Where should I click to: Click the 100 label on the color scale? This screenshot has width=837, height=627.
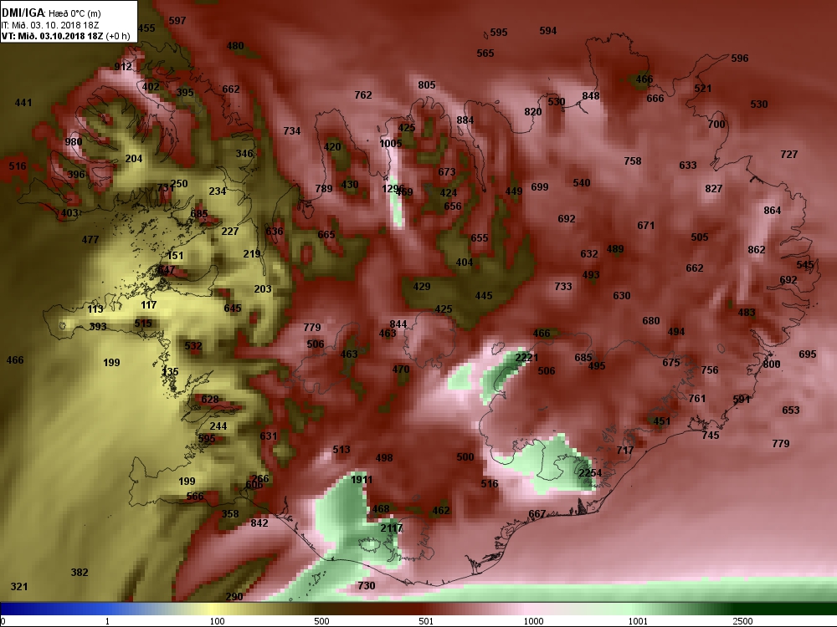(x=218, y=621)
